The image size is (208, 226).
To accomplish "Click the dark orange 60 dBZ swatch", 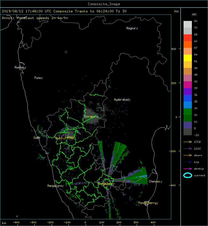I will click(x=188, y=44).
